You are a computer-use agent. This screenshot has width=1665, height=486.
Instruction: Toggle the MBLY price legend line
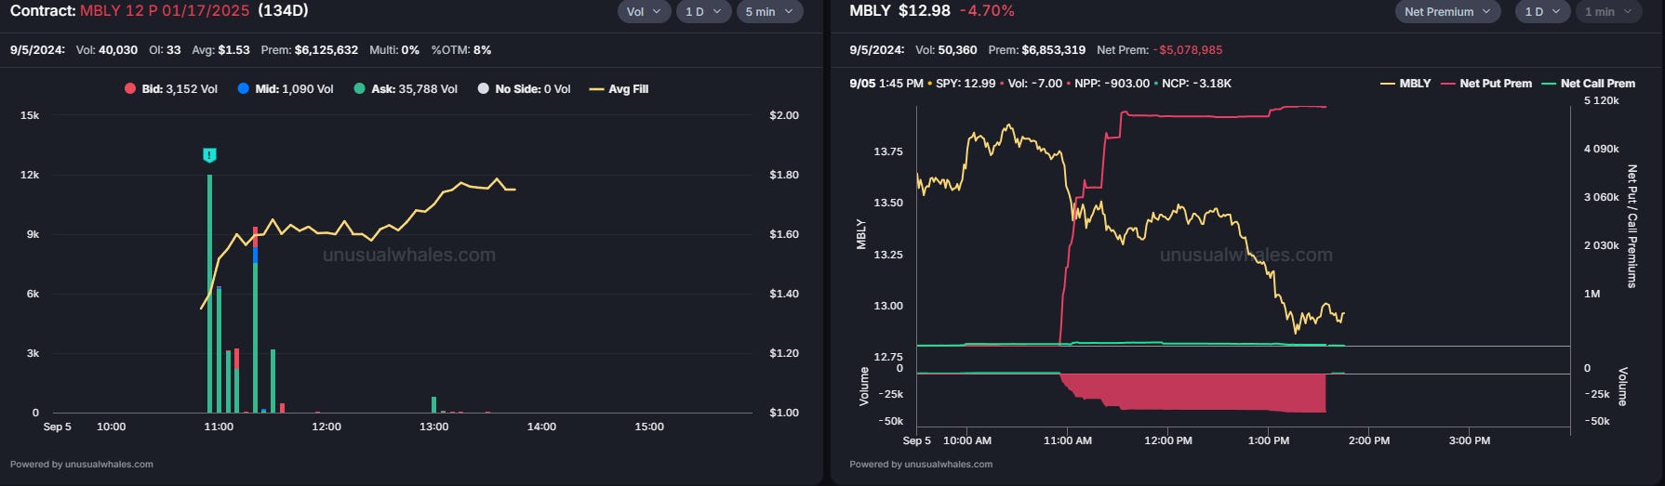1405,84
